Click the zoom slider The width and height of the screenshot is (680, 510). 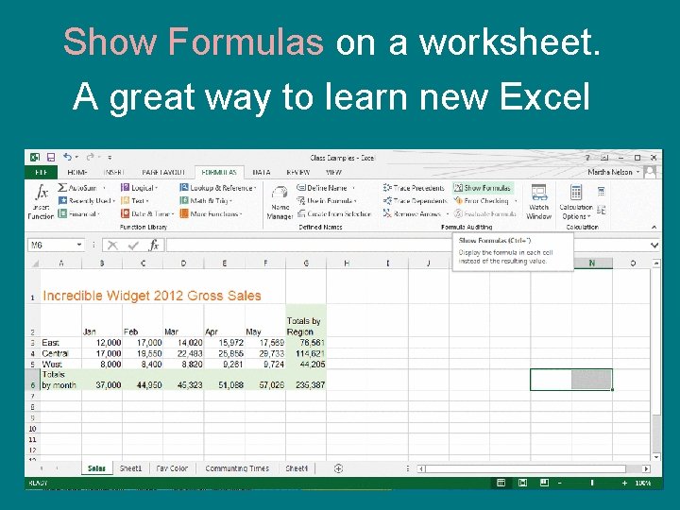click(x=591, y=483)
